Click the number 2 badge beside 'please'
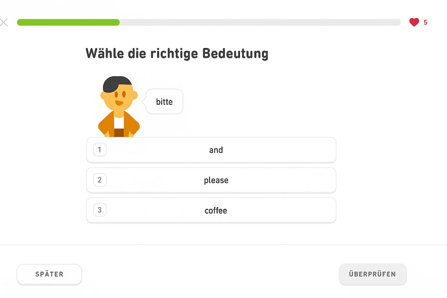 click(99, 180)
